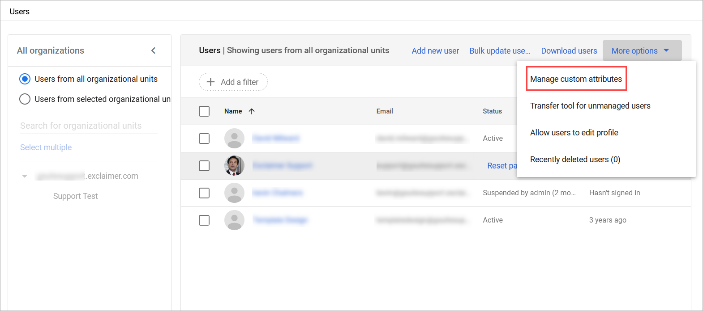Collapse the exclaimer.com organization tree node
The width and height of the screenshot is (703, 311).
tap(25, 176)
